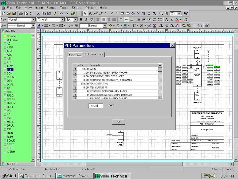Click the GAIN value input field
Viewport: 238px width, 179px height.
pos(96,106)
